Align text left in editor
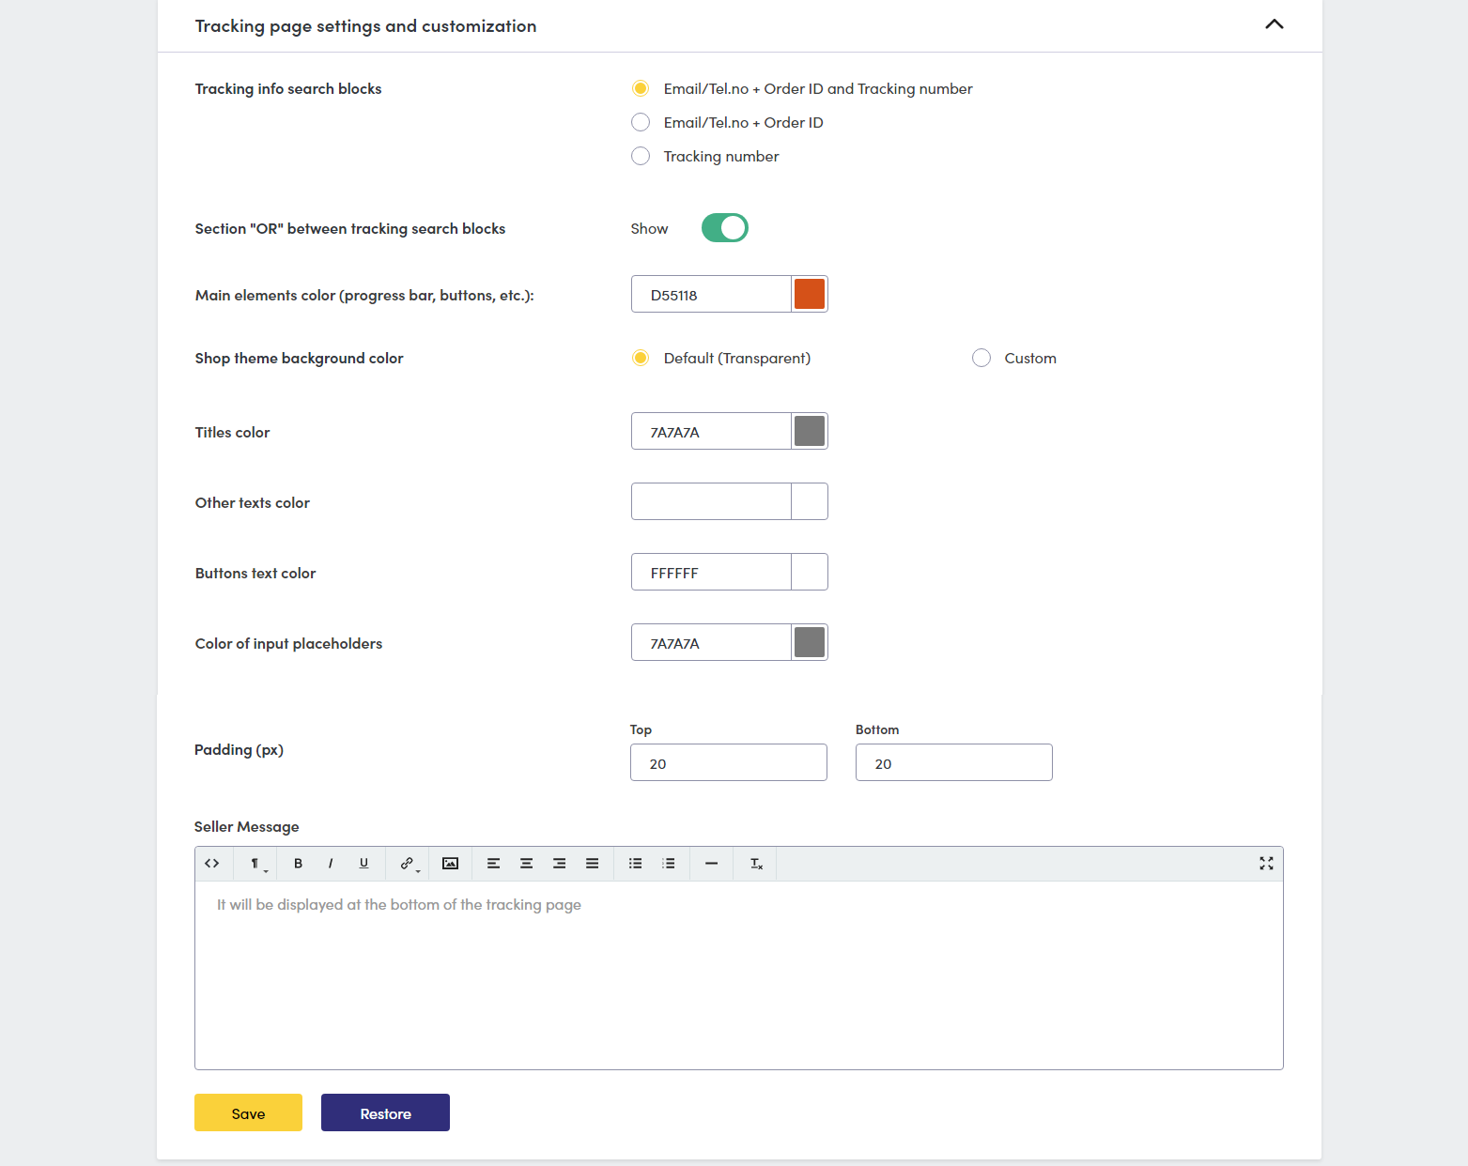The width and height of the screenshot is (1468, 1166). pos(493,864)
